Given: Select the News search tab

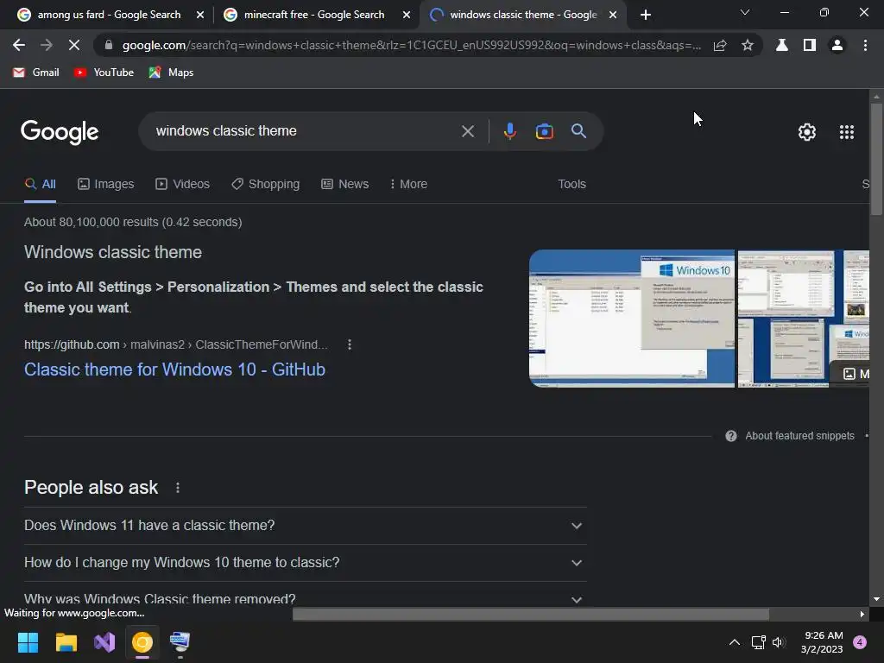Looking at the screenshot, I should 345,185.
